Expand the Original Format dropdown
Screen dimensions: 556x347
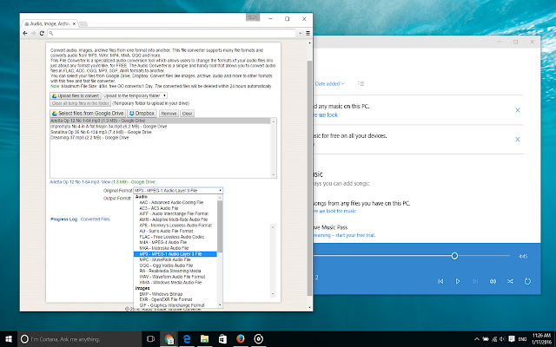[178, 189]
